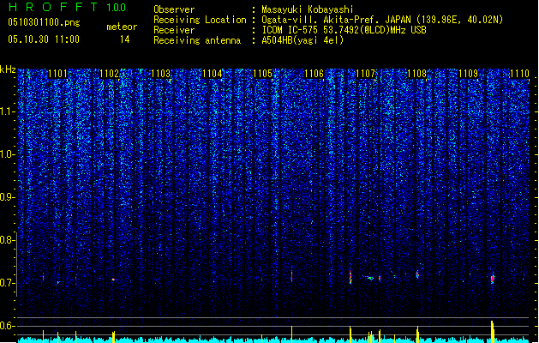Screen dimensions: 539x343
Task: Click the Receiving antenna label
Action: (197, 40)
